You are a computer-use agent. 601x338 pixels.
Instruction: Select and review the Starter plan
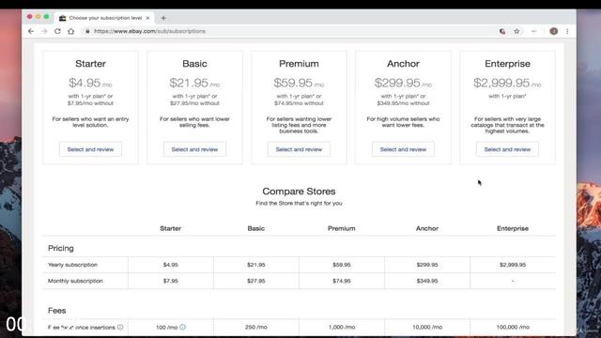coord(90,149)
